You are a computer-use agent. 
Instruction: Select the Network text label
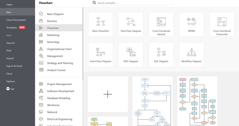click(52, 112)
